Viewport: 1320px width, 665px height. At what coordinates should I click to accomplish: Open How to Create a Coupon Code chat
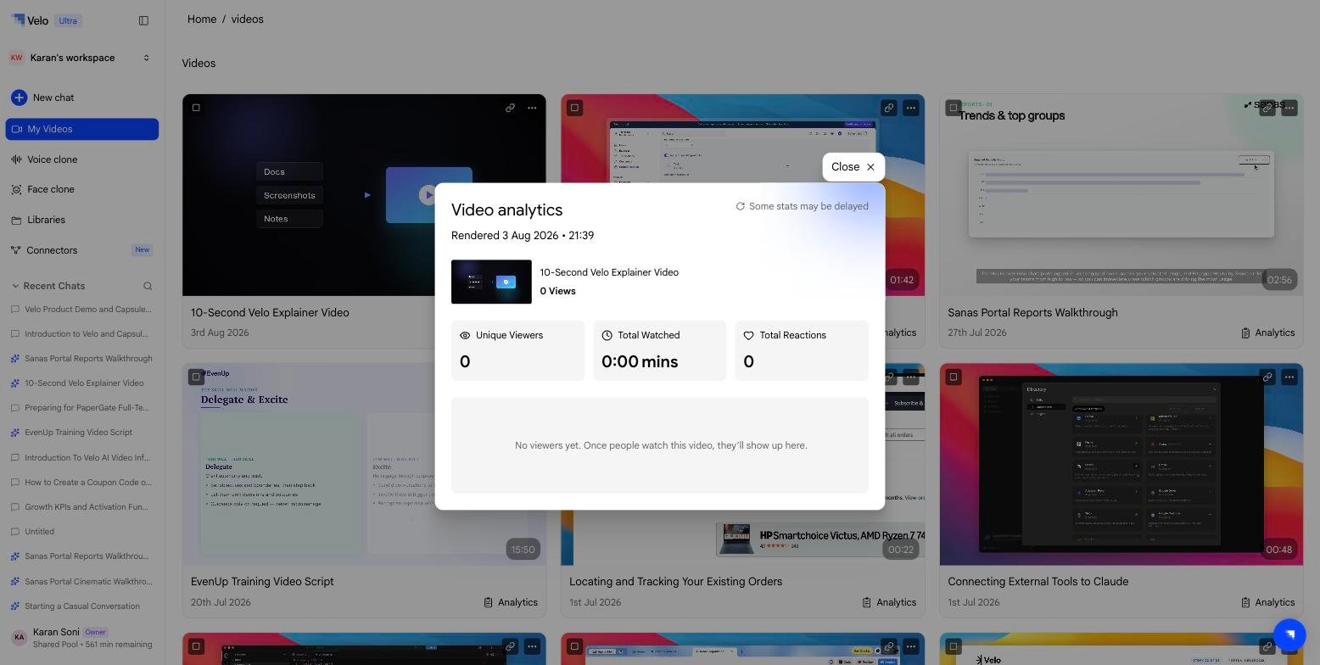81,483
